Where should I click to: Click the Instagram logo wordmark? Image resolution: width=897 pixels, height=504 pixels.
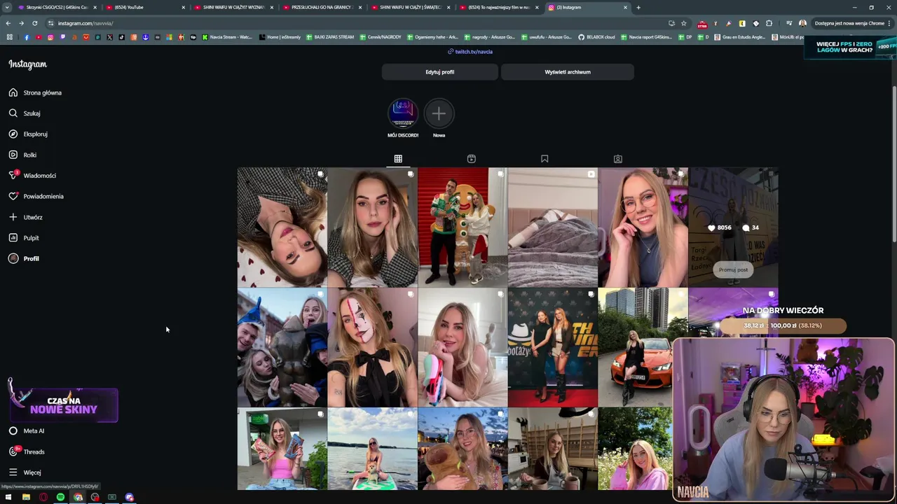click(x=27, y=64)
